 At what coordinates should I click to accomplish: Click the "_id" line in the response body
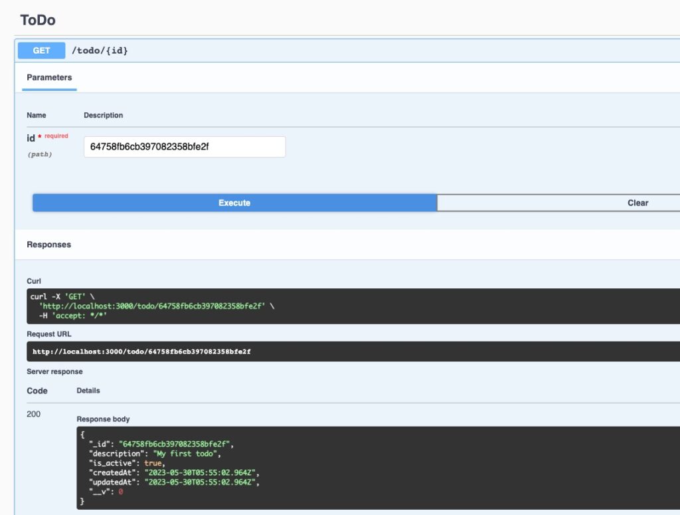click(x=161, y=444)
